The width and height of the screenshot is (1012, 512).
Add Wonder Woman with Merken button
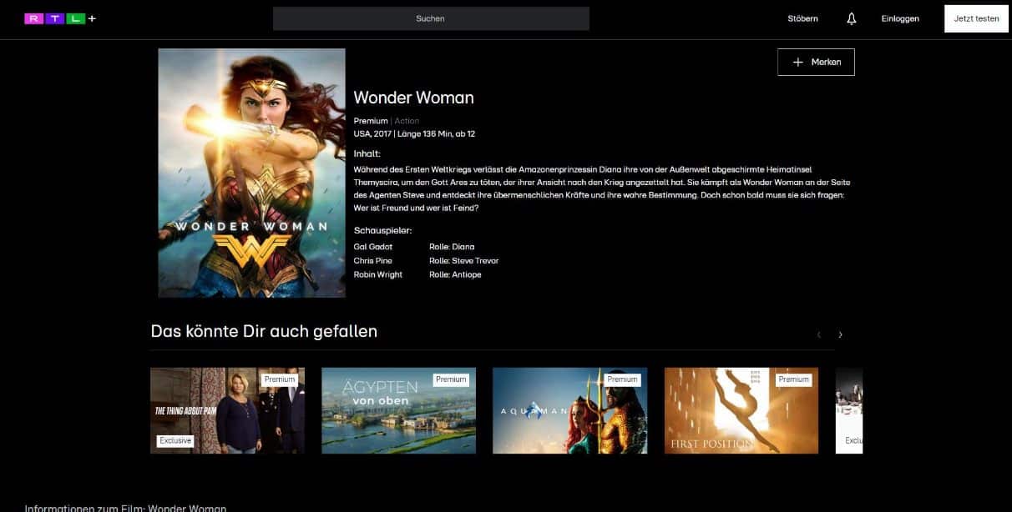[816, 62]
